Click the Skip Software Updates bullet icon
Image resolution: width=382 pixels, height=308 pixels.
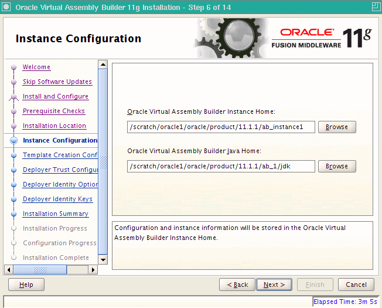(14, 82)
